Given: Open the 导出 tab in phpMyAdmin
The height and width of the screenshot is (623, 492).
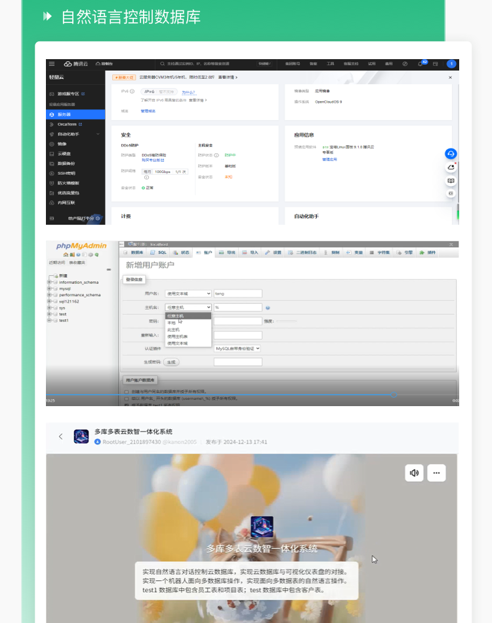Looking at the screenshot, I should [228, 253].
